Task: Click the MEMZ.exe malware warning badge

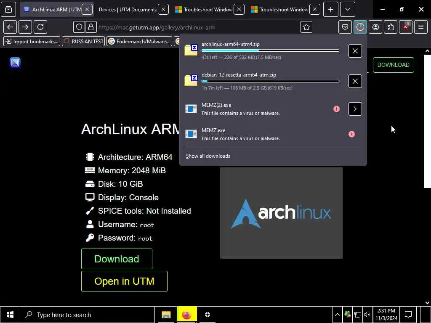Action: tap(351, 134)
